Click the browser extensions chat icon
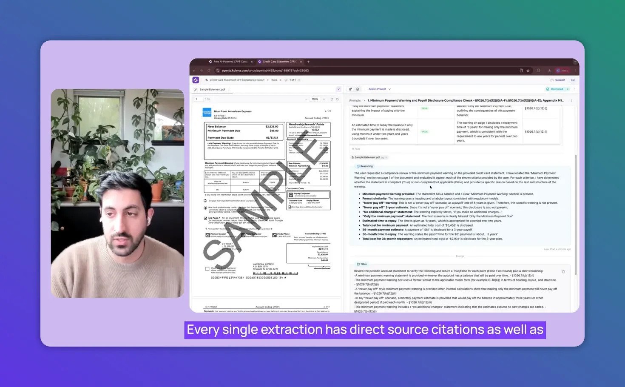Viewport: 625px width, 387px height. point(538,71)
